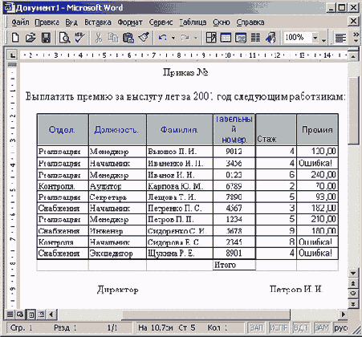The image size is (362, 337).
Task: Open the 100% zoom dropdown
Action: [x=315, y=38]
